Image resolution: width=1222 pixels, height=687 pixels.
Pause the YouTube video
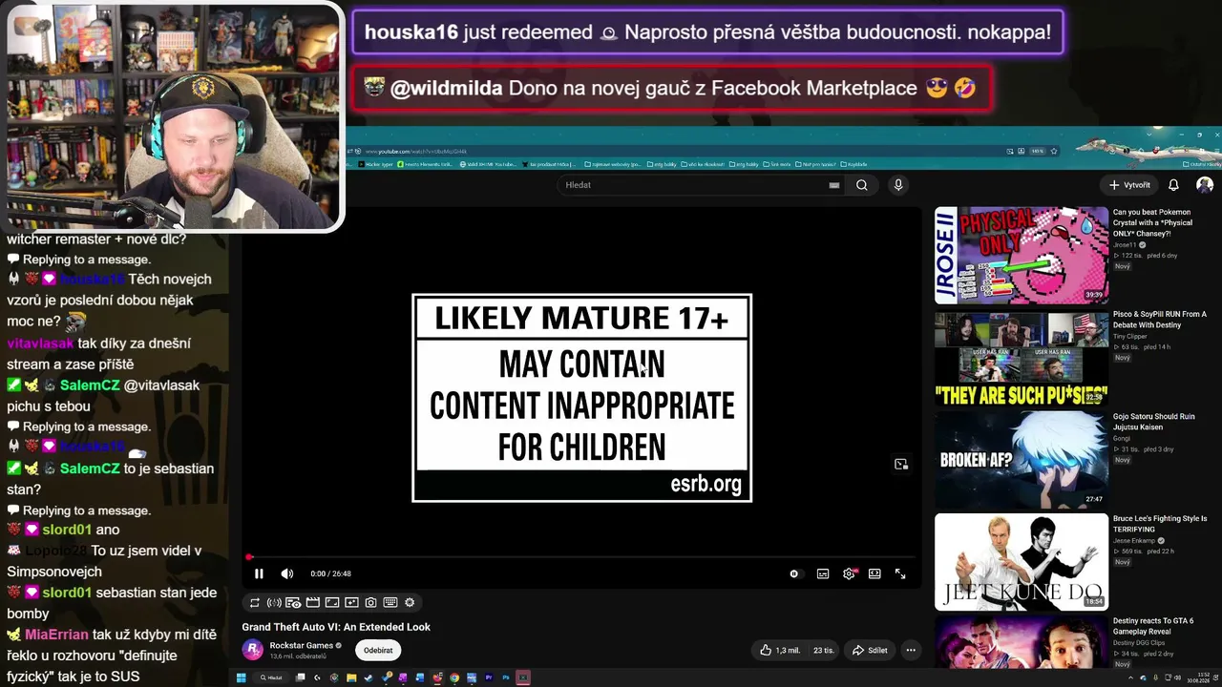point(259,573)
